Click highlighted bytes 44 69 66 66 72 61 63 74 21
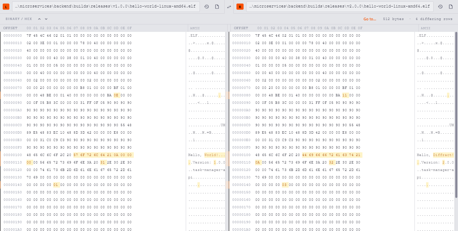 [332, 155]
